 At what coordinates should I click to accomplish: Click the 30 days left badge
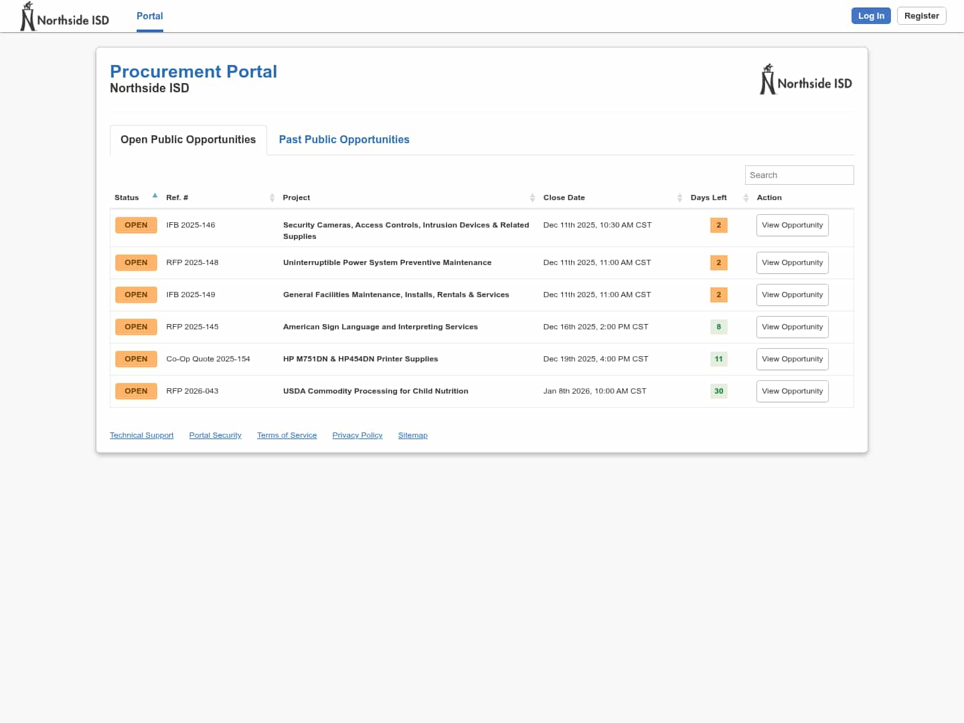pos(718,391)
